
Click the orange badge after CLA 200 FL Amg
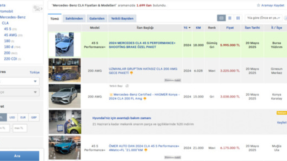pos(145,98)
